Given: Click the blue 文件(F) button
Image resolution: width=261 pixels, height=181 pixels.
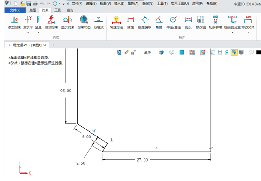Looking at the screenshot, I should (15, 10).
